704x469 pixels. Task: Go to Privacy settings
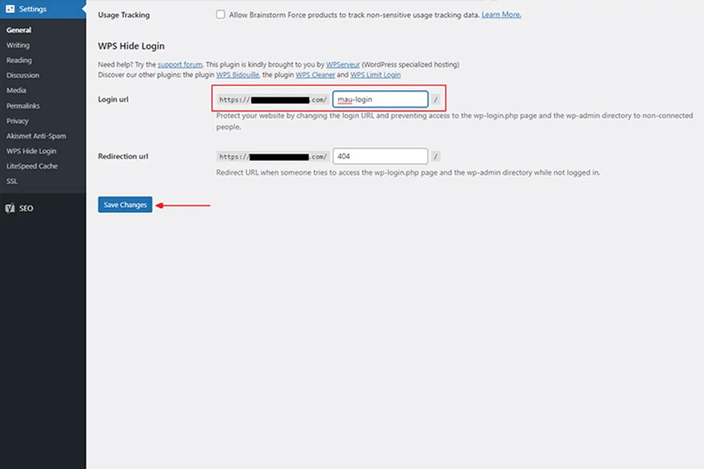17,121
